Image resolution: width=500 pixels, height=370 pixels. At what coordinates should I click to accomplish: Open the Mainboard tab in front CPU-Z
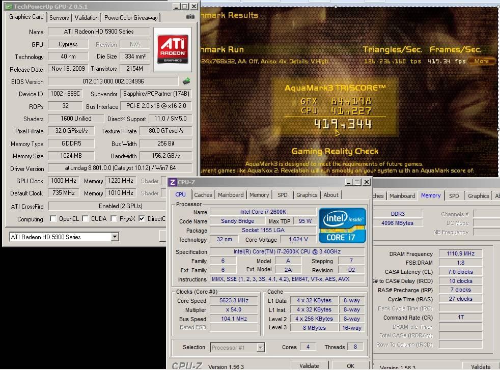click(231, 195)
